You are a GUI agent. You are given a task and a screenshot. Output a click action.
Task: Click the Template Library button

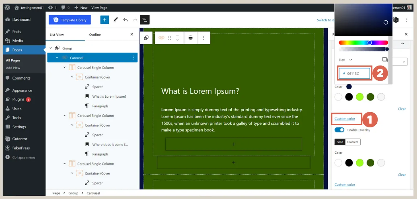tap(70, 20)
